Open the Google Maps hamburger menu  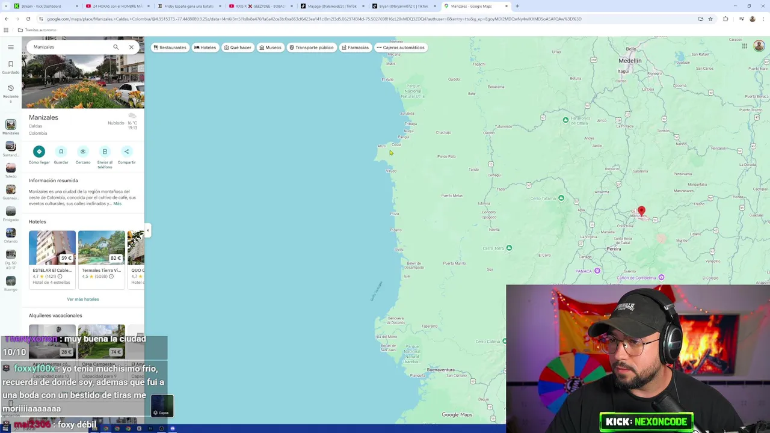pos(10,47)
